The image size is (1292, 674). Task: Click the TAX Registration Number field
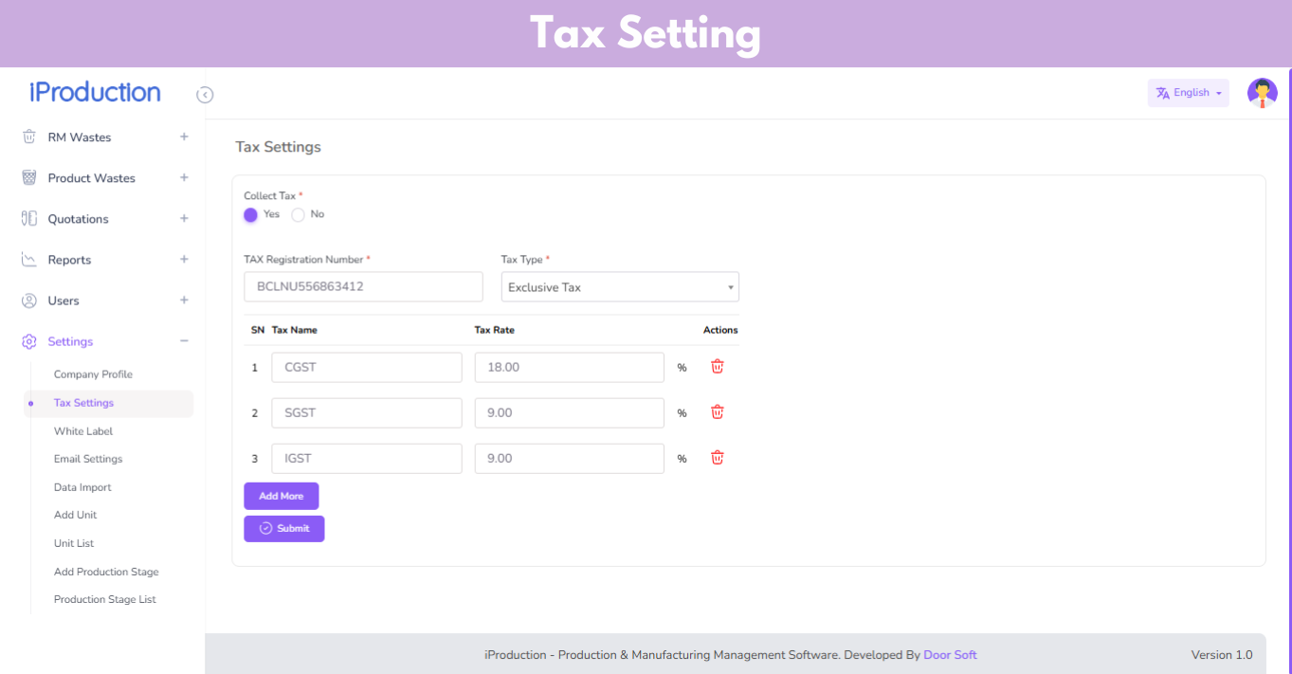coord(363,287)
